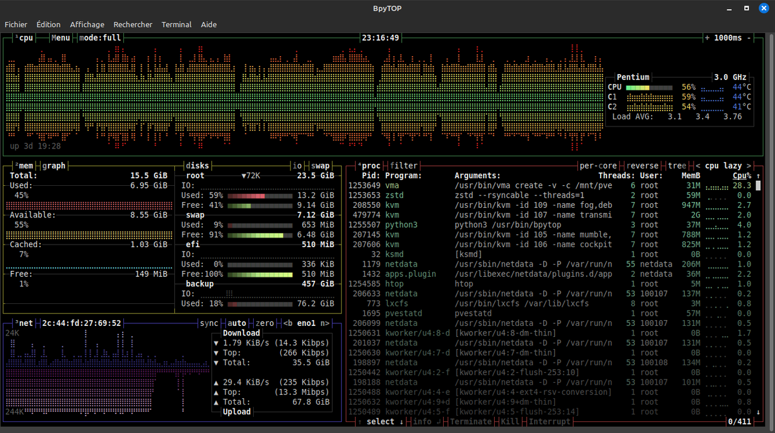Open the Terminal menu
The height and width of the screenshot is (433, 775).
[x=176, y=25]
